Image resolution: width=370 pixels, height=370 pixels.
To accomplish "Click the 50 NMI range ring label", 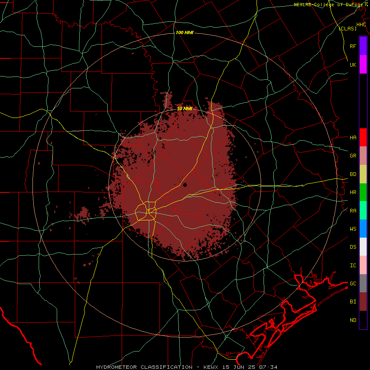I will pos(185,109).
